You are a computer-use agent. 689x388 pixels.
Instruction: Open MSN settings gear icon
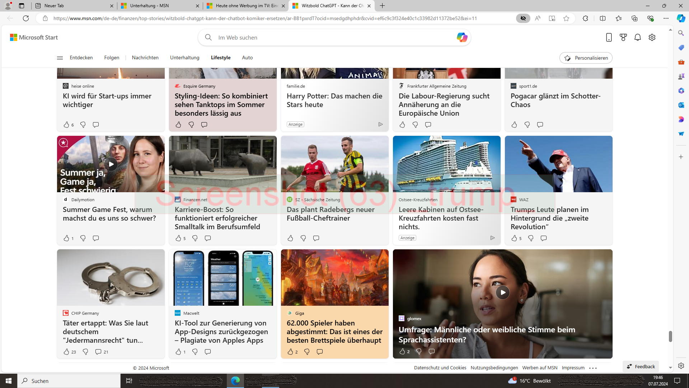[652, 37]
